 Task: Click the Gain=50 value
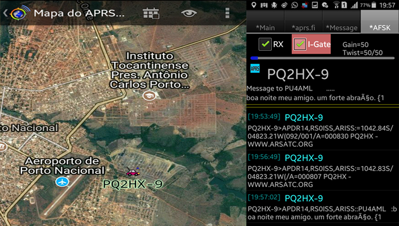click(356, 45)
